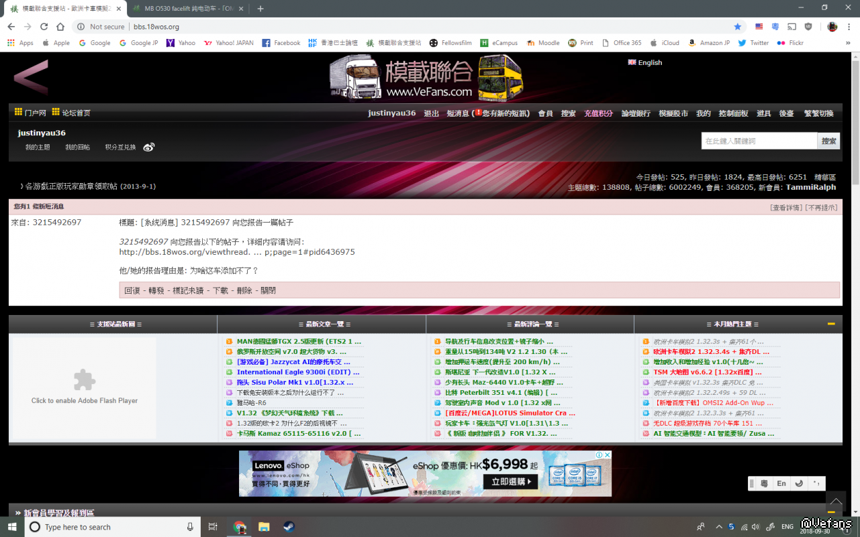860x537 pixels.
Task: Click the puzzle piece to enable Flash Player
Action: pos(85,379)
